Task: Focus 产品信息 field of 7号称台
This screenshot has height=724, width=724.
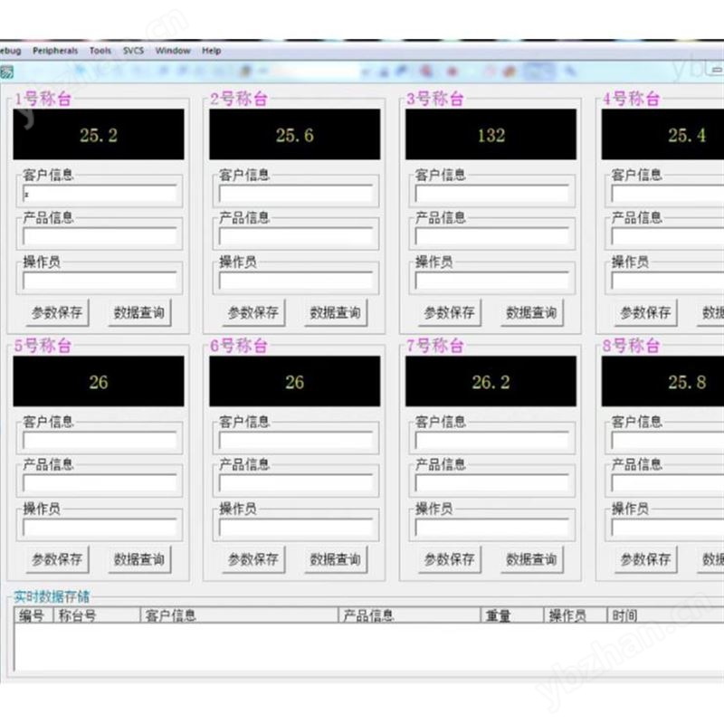Action: (492, 483)
